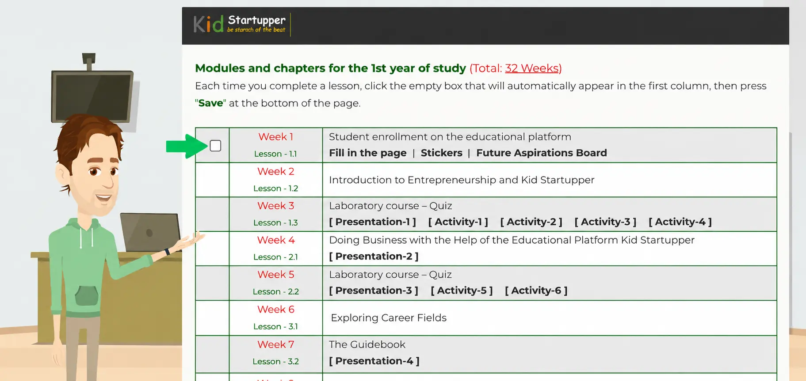Select the Modules and chapters heading
The height and width of the screenshot is (381, 806).
[x=330, y=68]
